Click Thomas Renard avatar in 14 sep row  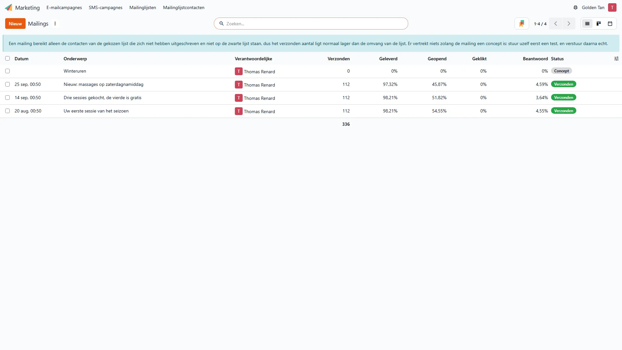point(238,98)
